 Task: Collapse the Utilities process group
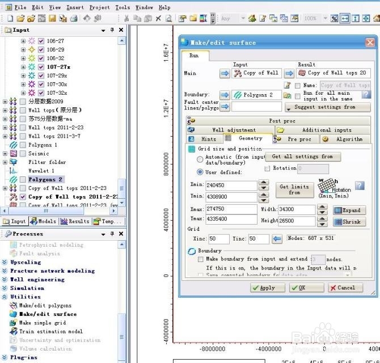click(5, 297)
